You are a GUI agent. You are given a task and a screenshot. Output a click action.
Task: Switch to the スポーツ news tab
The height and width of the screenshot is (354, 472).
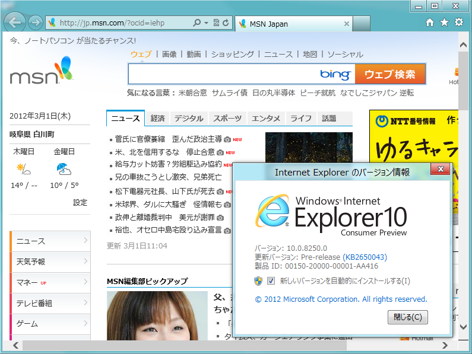[x=227, y=118]
